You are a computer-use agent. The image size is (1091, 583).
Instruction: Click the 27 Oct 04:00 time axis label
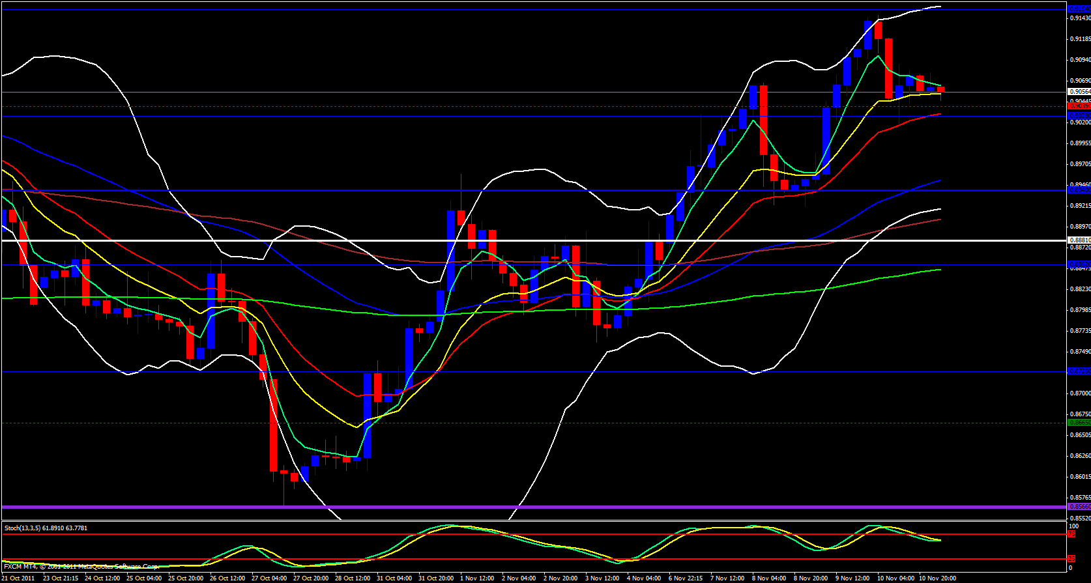click(269, 578)
